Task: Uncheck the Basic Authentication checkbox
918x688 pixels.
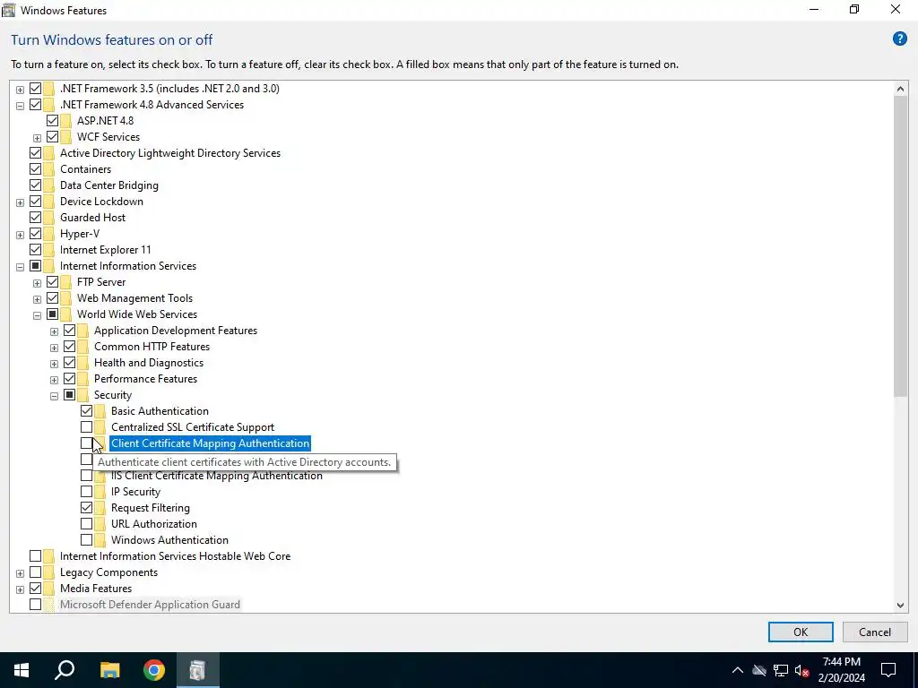Action: [86, 410]
